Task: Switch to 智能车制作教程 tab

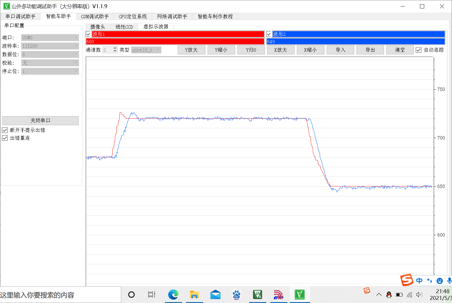Action: 215,17
